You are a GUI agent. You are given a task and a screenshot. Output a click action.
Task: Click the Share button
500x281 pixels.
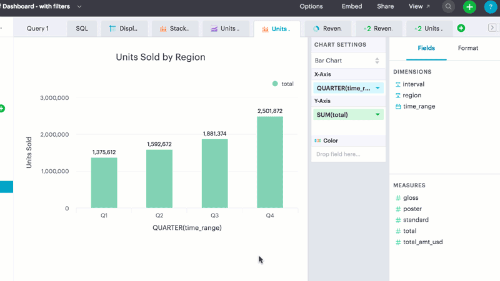pyautogui.click(x=385, y=6)
